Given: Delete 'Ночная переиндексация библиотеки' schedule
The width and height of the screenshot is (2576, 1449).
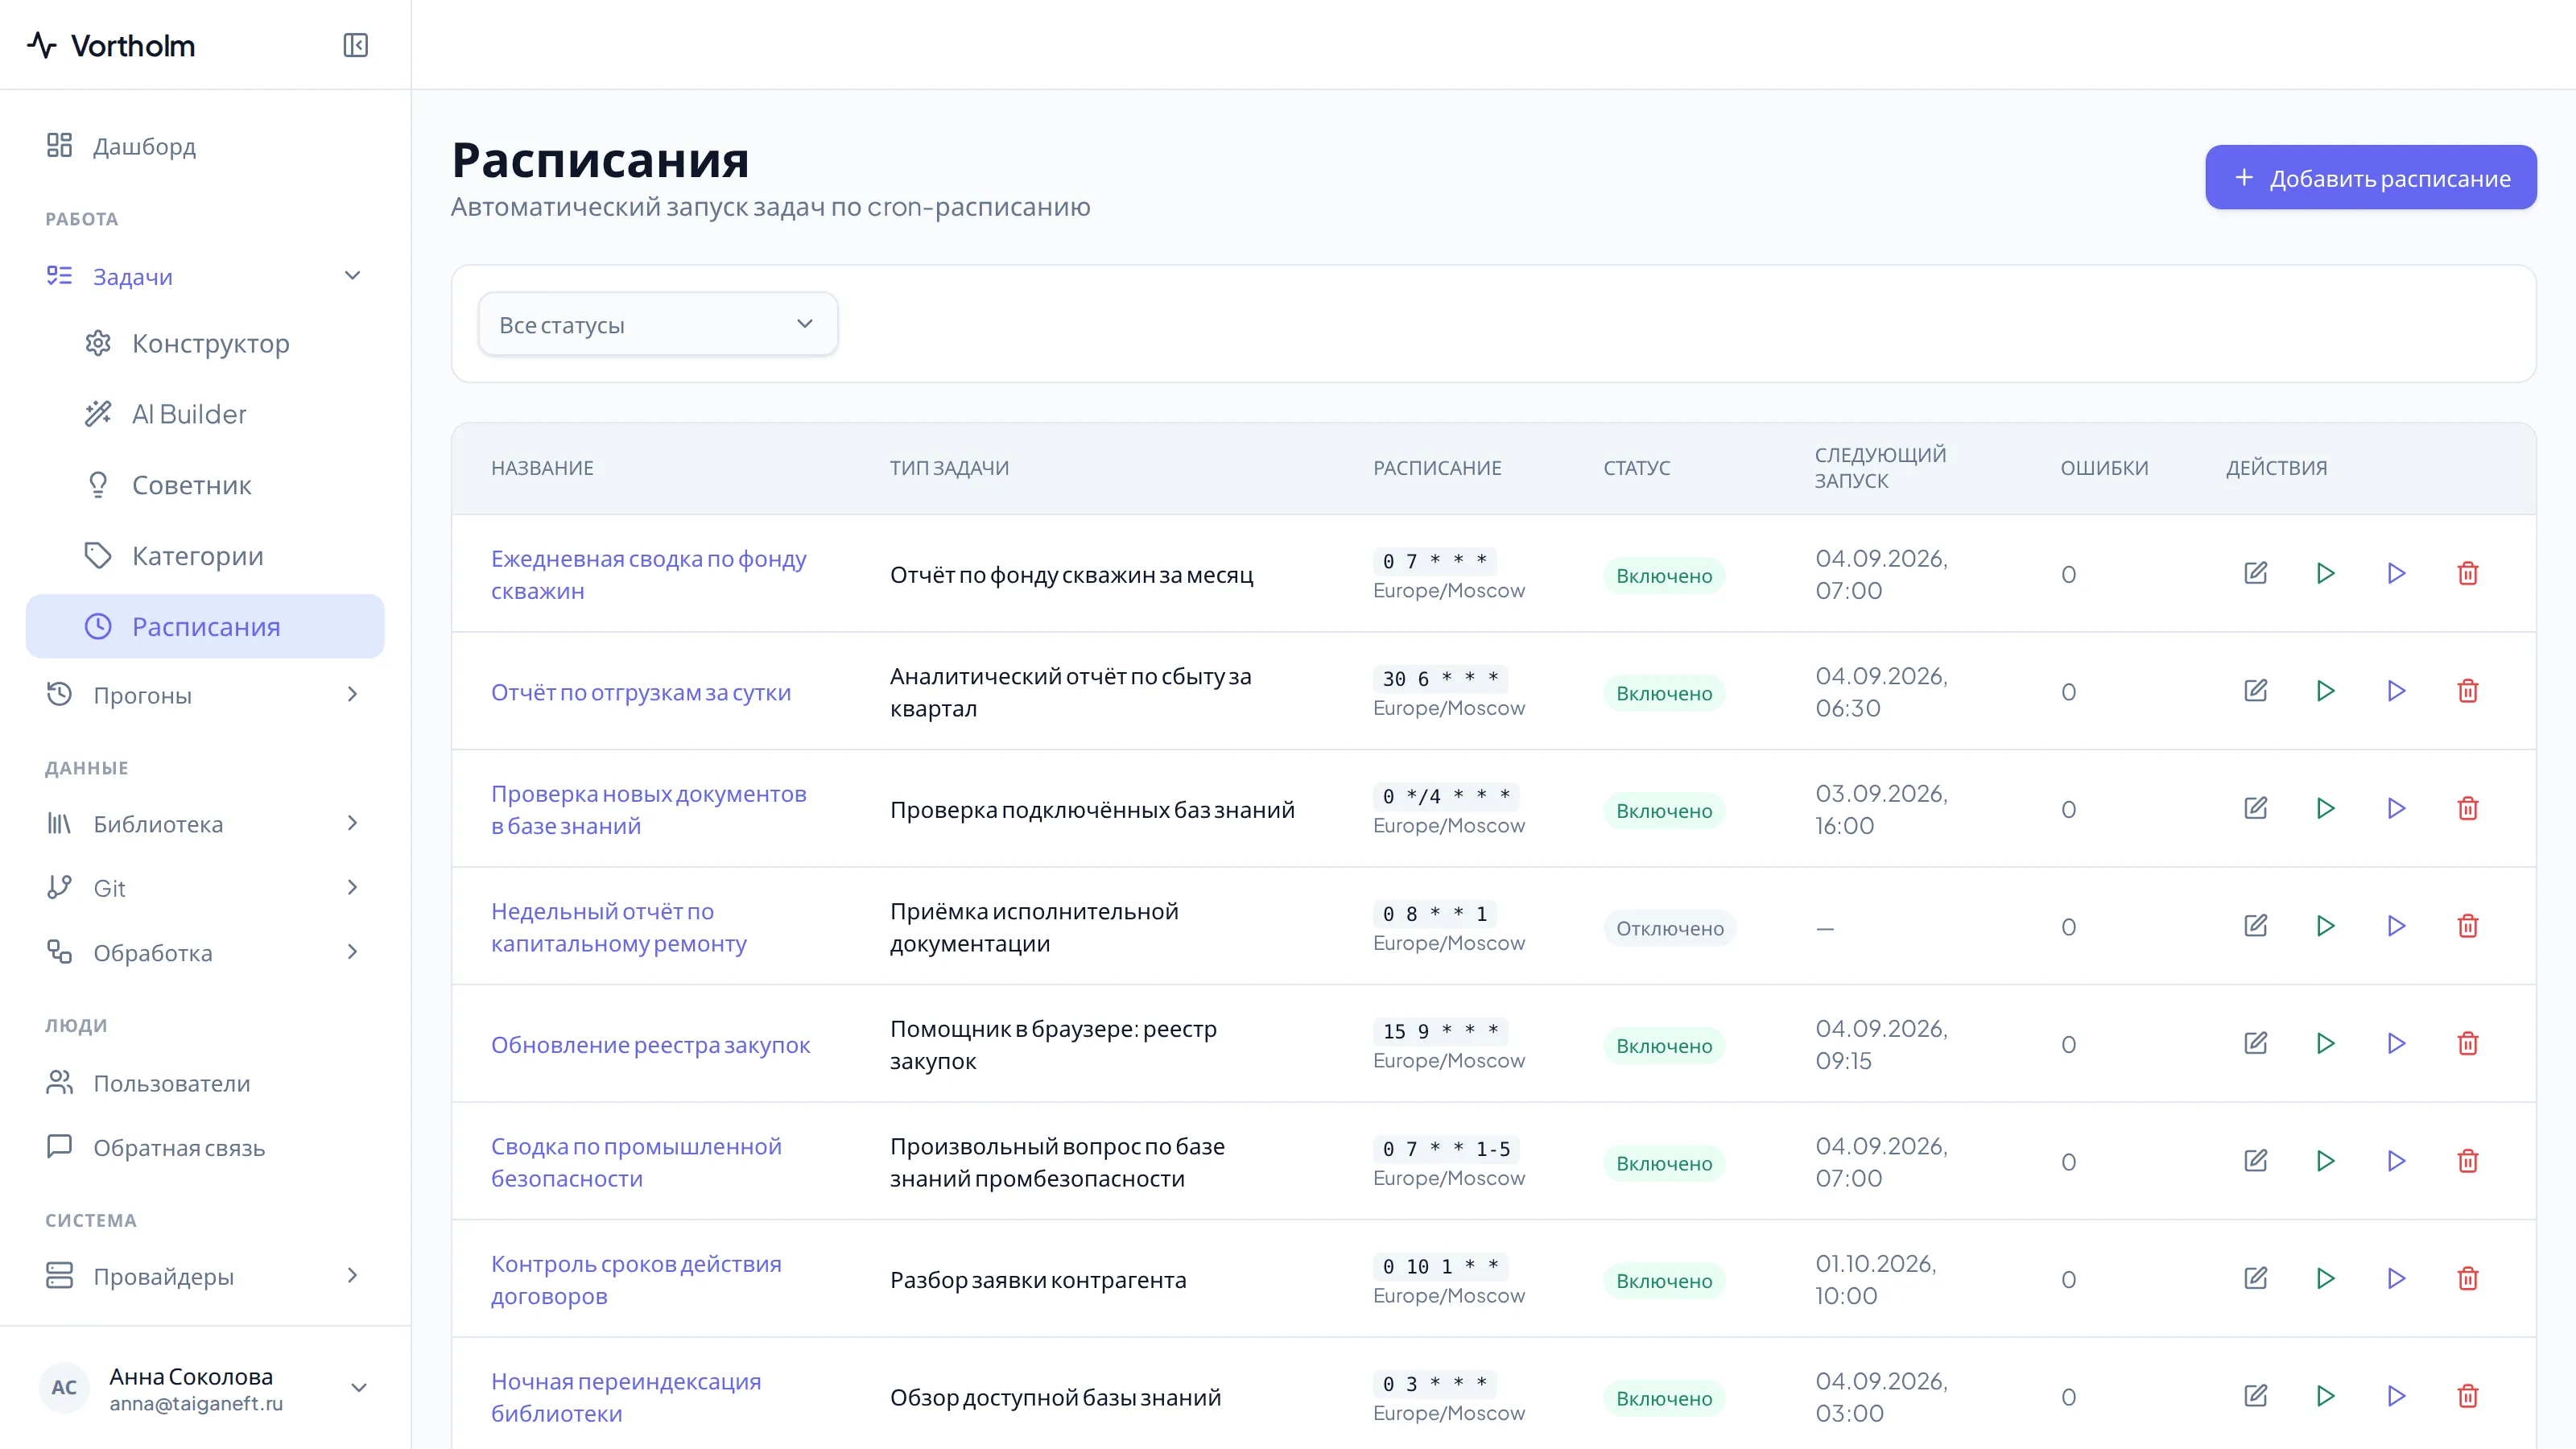Looking at the screenshot, I should (x=2468, y=1396).
